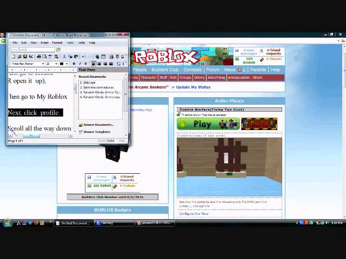Open Times New Roman font dropdown
Screen dimensions: 346x259
(43, 64)
